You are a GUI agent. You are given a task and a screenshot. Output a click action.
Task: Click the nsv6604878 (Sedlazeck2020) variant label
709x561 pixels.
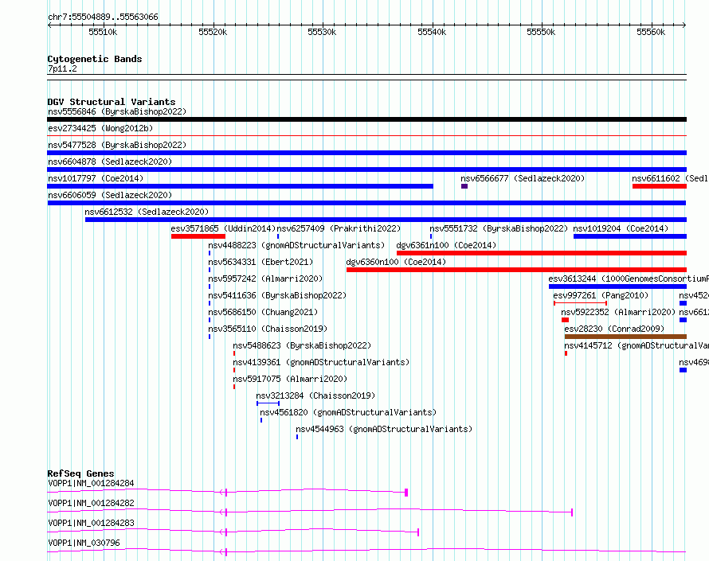(x=110, y=162)
